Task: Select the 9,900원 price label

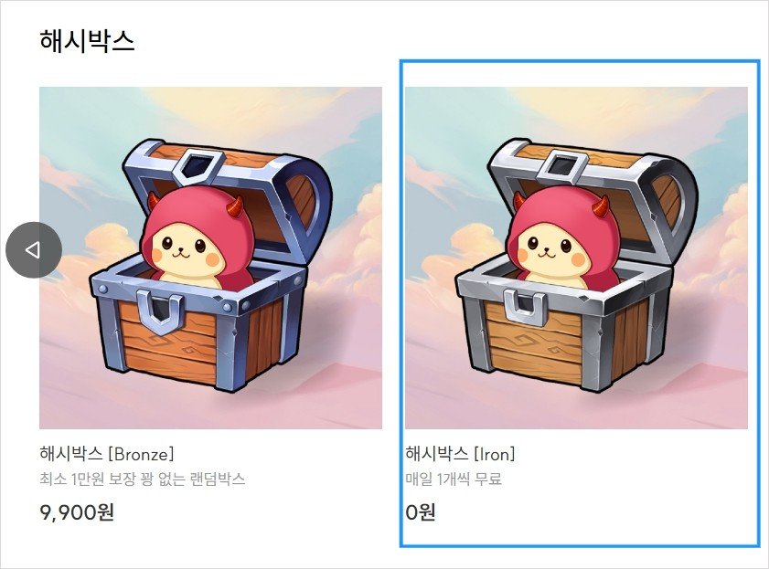Action: coord(77,512)
